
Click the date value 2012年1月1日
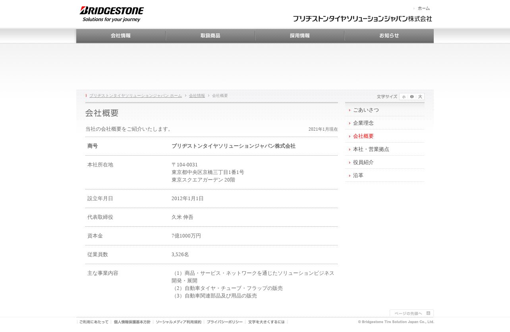187,199
